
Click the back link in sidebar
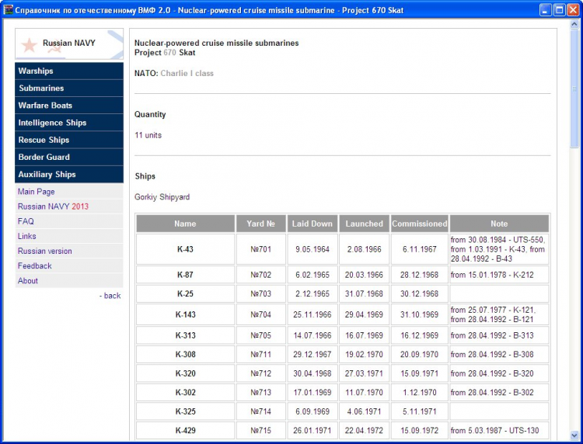(110, 296)
